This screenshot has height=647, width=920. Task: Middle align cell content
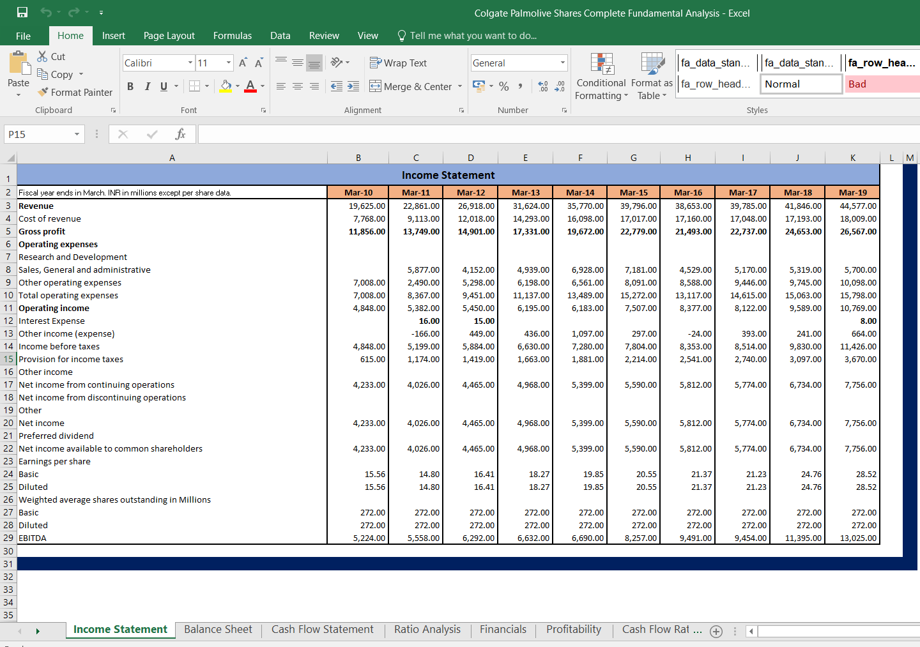(x=298, y=63)
